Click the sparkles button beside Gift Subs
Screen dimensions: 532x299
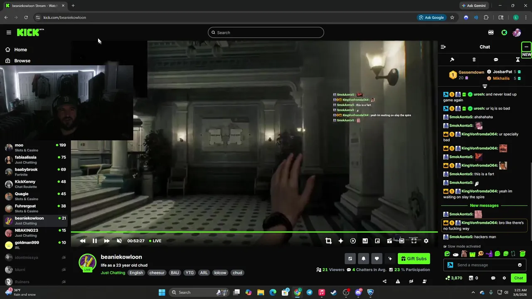pyautogui.click(x=390, y=259)
